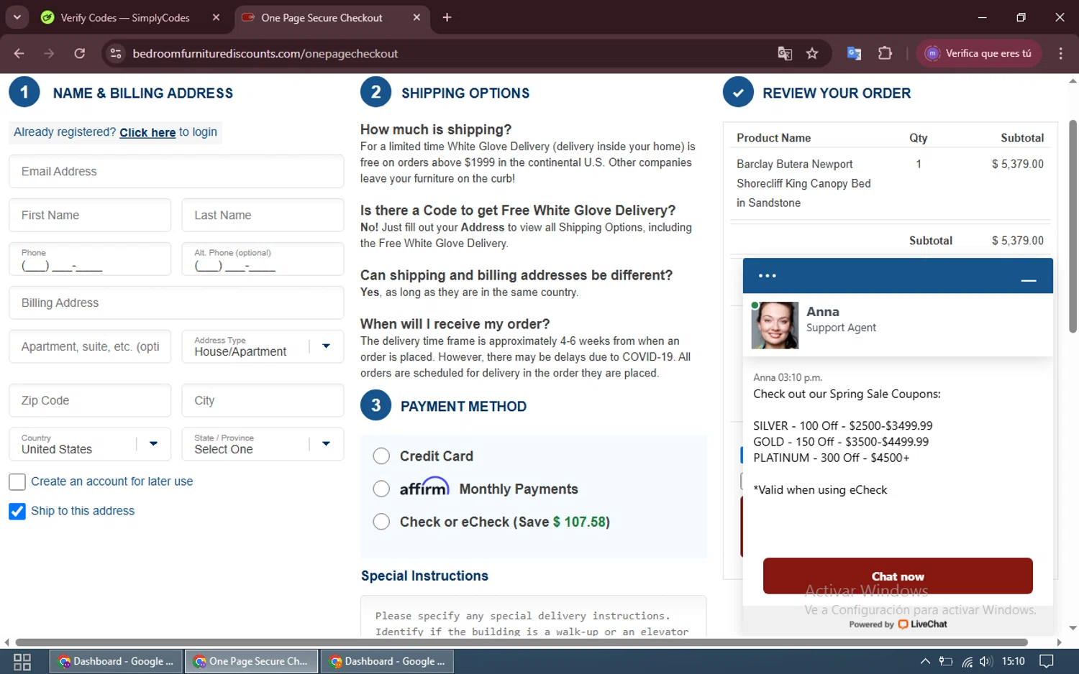Open the Address Type dropdown
This screenshot has height=674, width=1079.
(x=263, y=347)
